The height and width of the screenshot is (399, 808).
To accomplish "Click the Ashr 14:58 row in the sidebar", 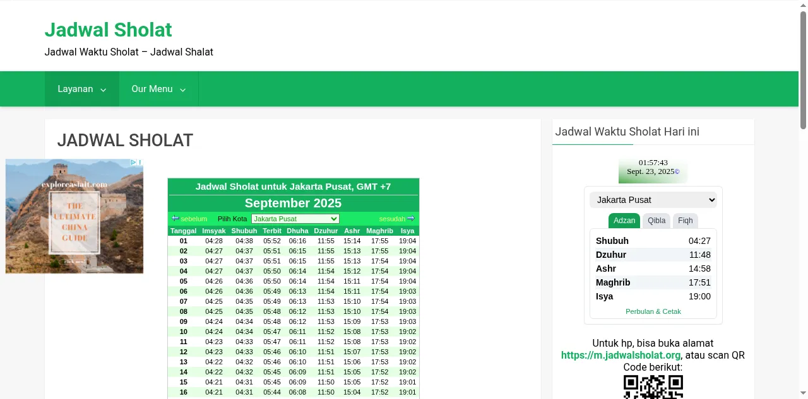I will [653, 269].
